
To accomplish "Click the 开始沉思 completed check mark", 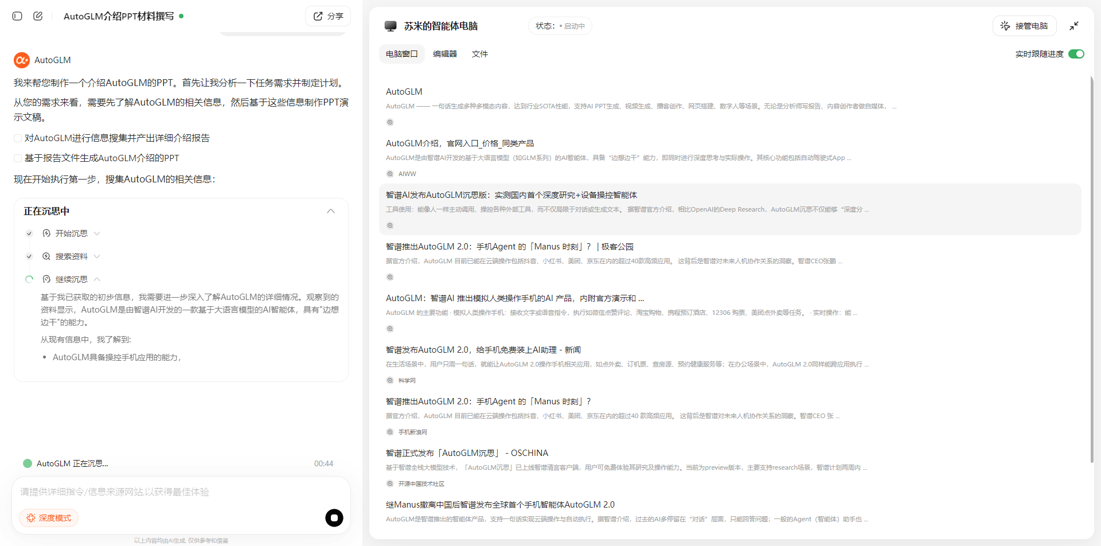I will [x=29, y=233].
